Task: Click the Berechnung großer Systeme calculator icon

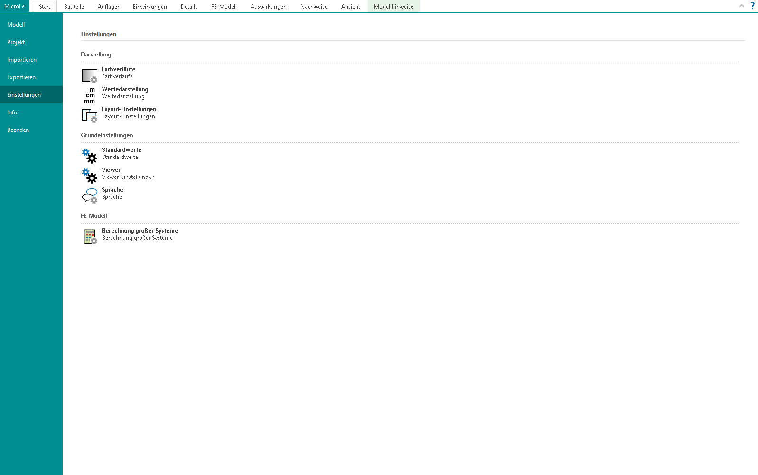Action: [x=90, y=237]
